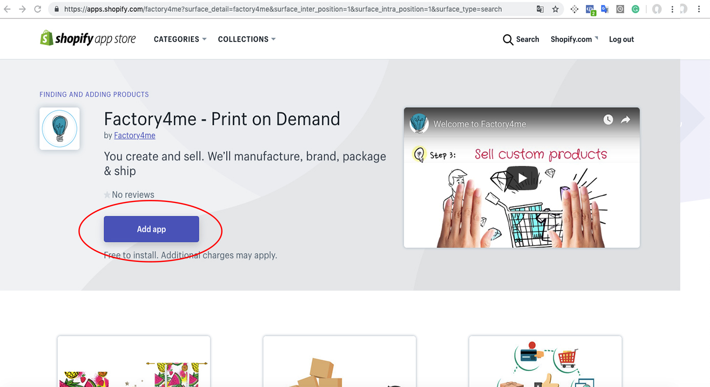
Task: Open the code extension with badge 2
Action: [590, 10]
